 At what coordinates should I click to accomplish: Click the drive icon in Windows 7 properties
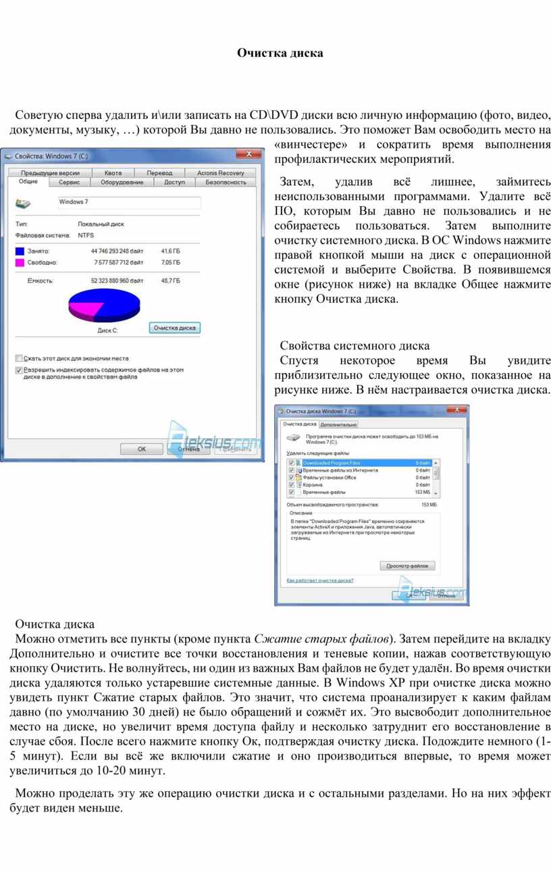tap(24, 203)
